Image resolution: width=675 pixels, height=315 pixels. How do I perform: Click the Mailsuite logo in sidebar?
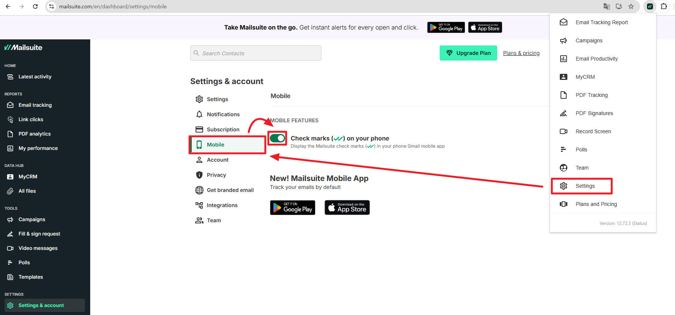tap(23, 47)
